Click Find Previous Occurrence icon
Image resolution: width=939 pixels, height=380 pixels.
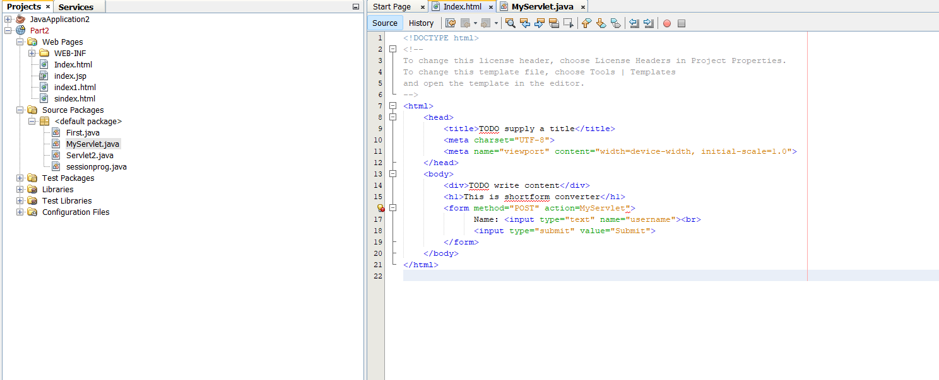[524, 23]
